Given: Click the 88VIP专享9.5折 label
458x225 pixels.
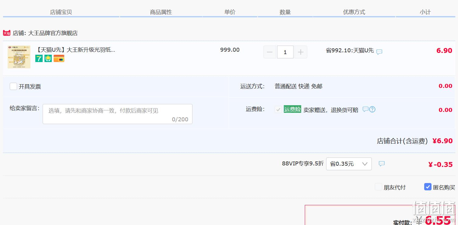Looking at the screenshot, I should (x=303, y=164).
